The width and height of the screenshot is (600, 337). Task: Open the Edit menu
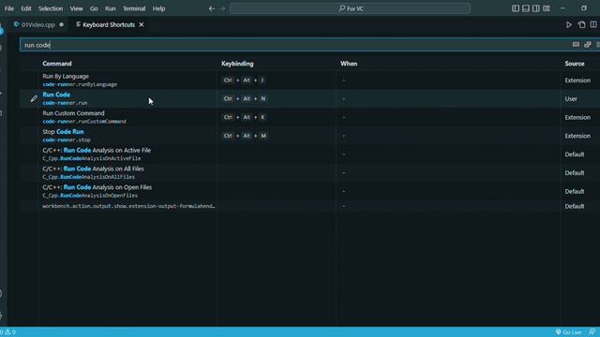pyautogui.click(x=26, y=8)
